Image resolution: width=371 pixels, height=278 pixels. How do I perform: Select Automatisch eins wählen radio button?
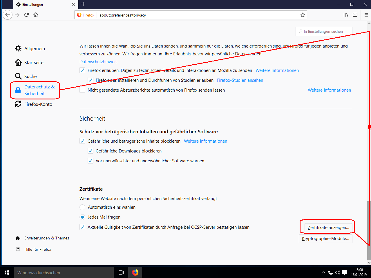[82, 207]
